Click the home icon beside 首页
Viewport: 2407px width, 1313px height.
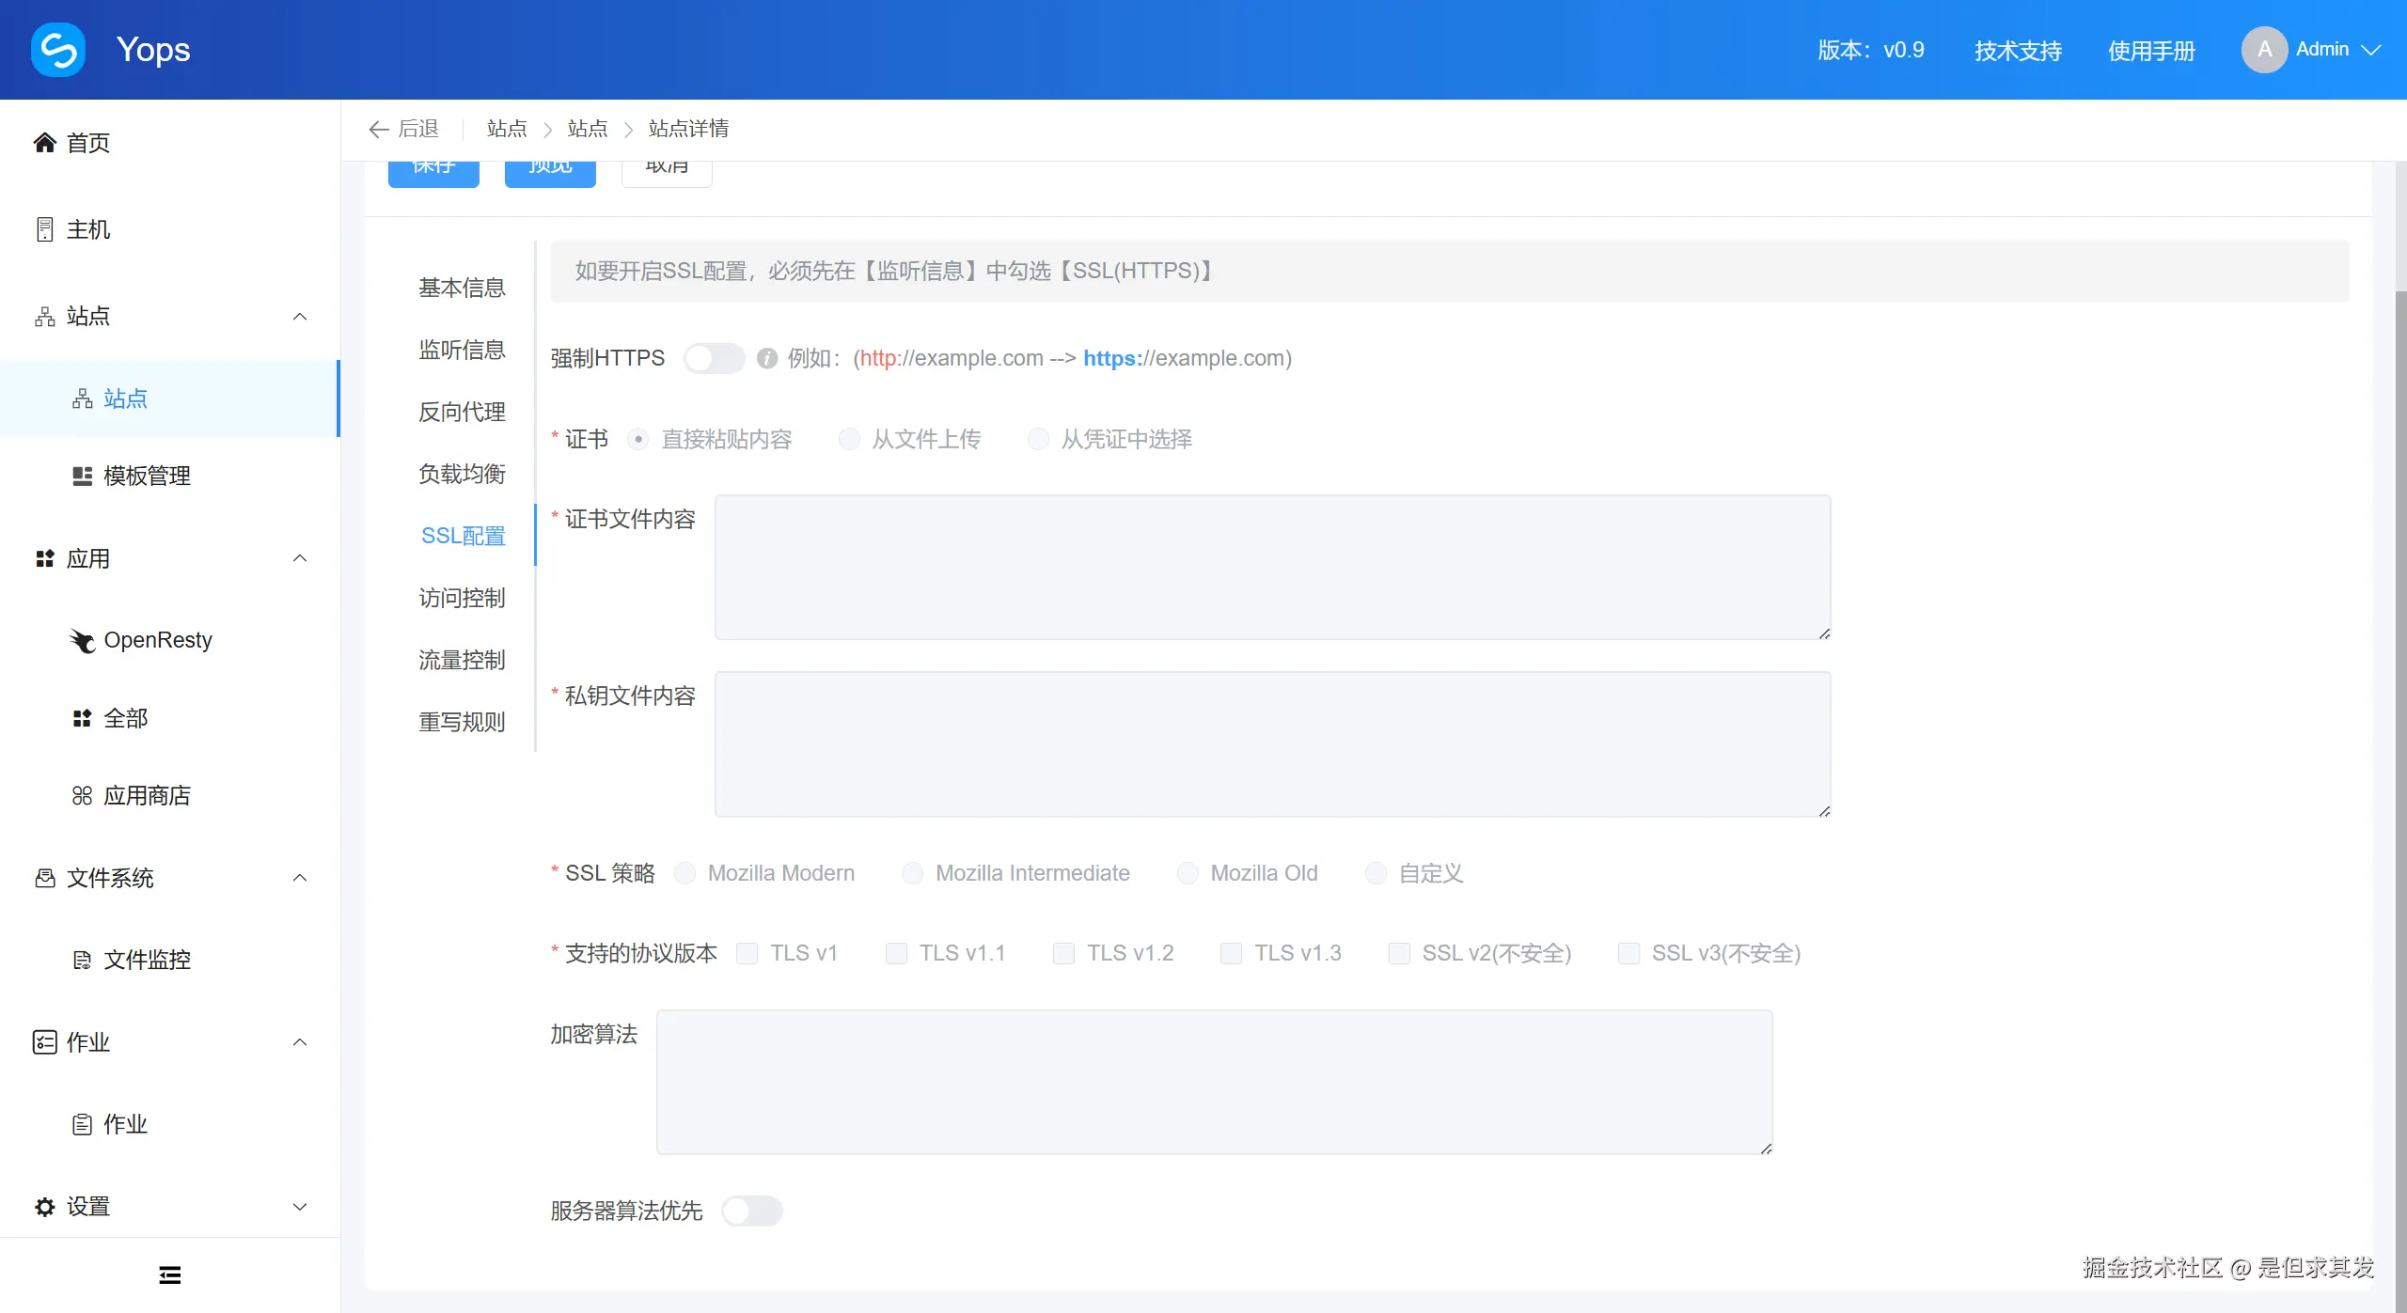tap(44, 143)
